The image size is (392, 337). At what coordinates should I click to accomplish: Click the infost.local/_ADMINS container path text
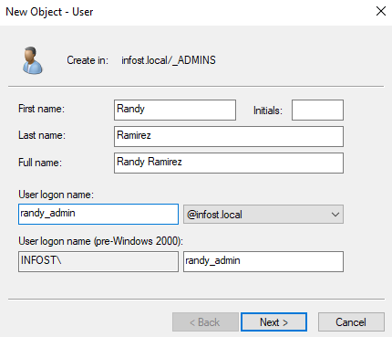coord(169,60)
